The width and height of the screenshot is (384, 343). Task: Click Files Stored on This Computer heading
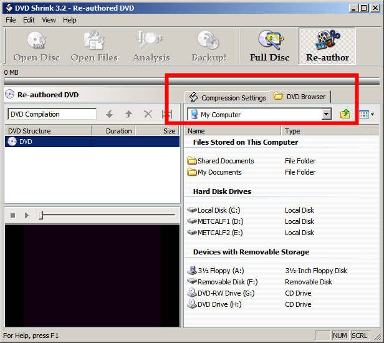point(246,142)
